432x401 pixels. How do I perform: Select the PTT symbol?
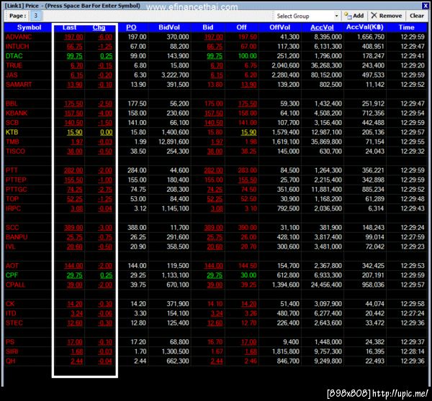12,170
